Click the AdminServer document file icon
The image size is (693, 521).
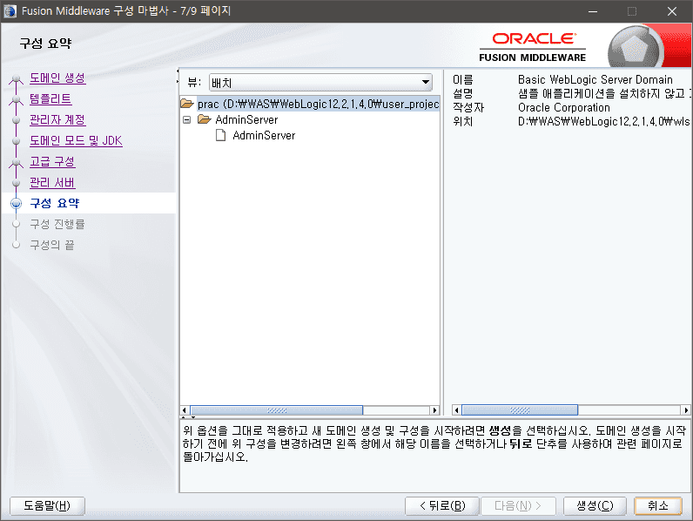coord(220,135)
